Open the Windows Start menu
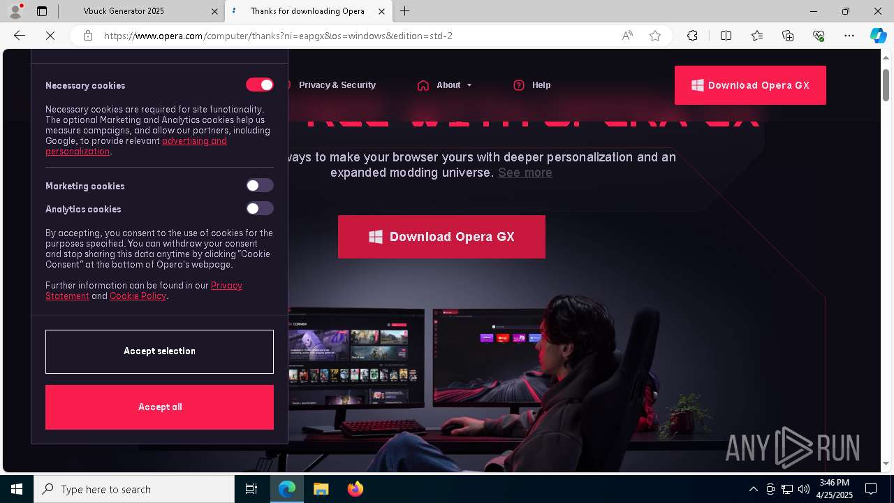Screen dimensions: 894x503 (17, 489)
